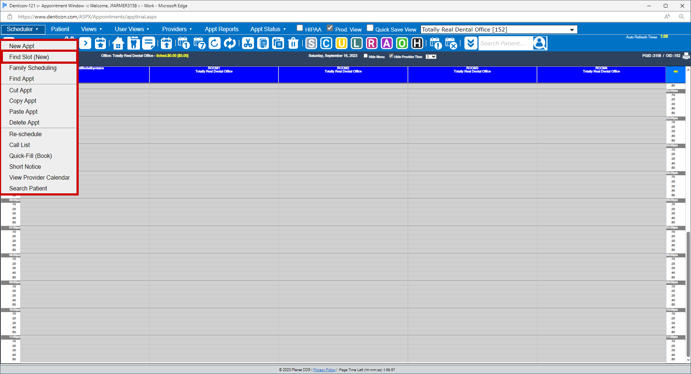Viewport: 691px width, 374px height.
Task: Choose Paste Appt menu entry
Action: click(39, 112)
